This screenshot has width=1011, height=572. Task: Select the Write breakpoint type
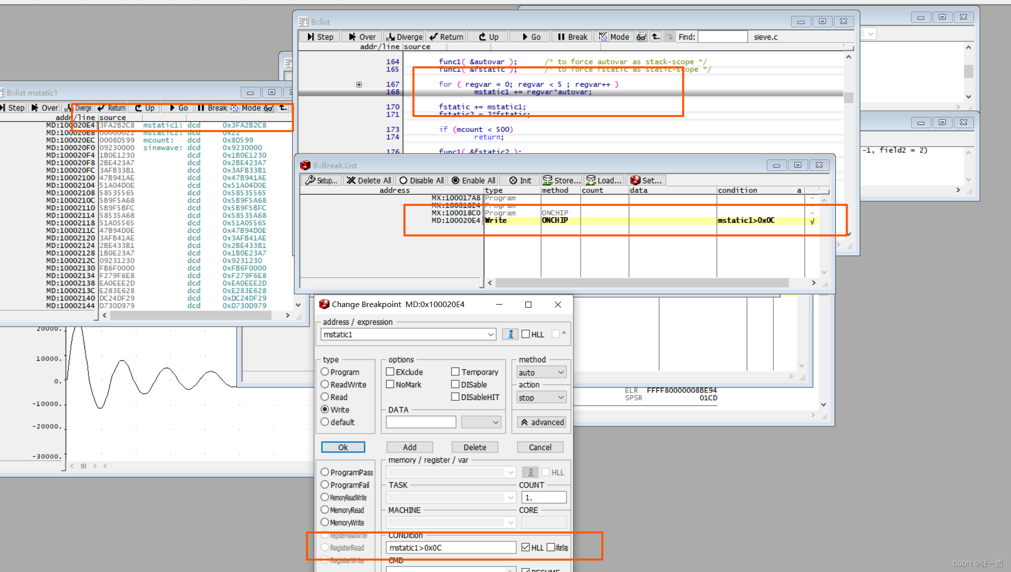click(325, 409)
